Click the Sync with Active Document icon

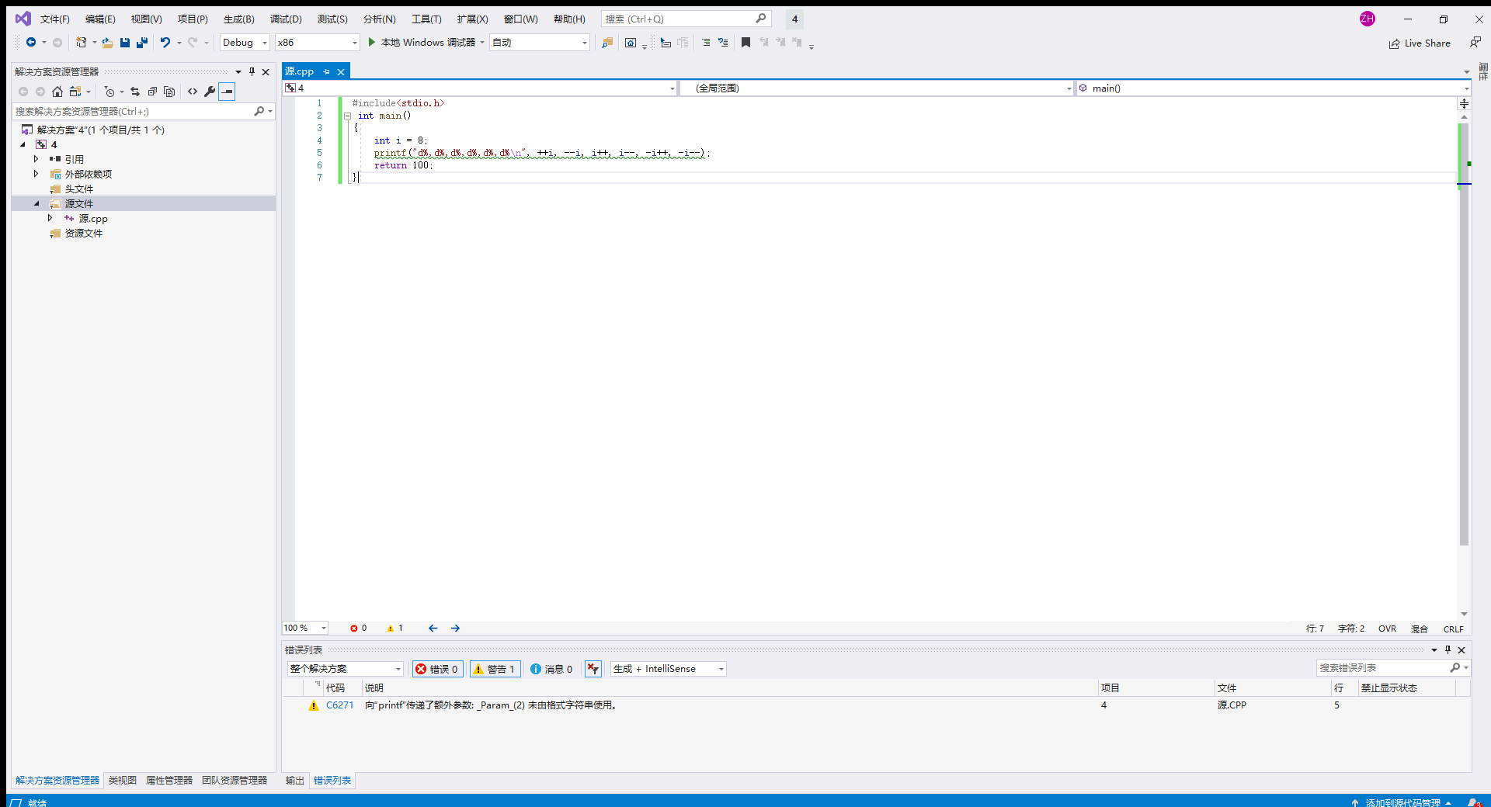[x=135, y=92]
